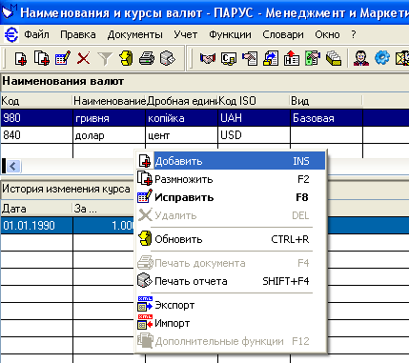The image size is (409, 363).
Task: Click the цент cell
Action: (182, 135)
